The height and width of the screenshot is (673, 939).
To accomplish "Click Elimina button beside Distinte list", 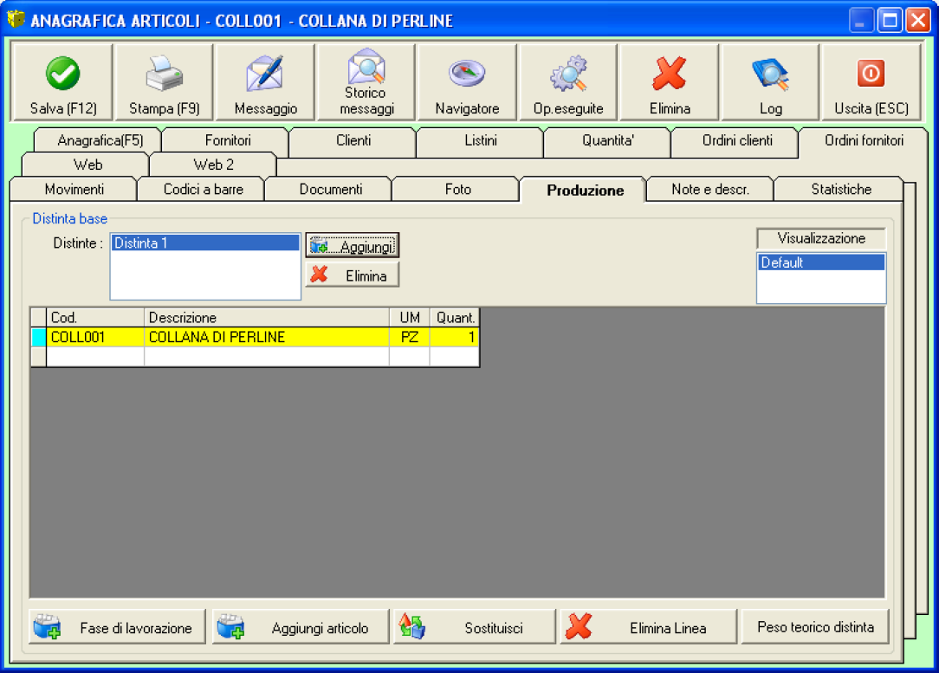I will tap(353, 275).
